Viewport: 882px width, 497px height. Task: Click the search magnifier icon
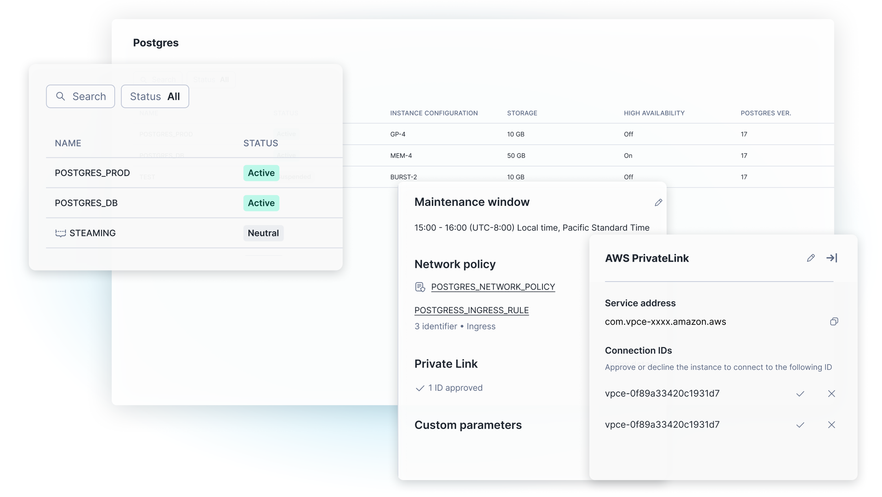pyautogui.click(x=61, y=96)
